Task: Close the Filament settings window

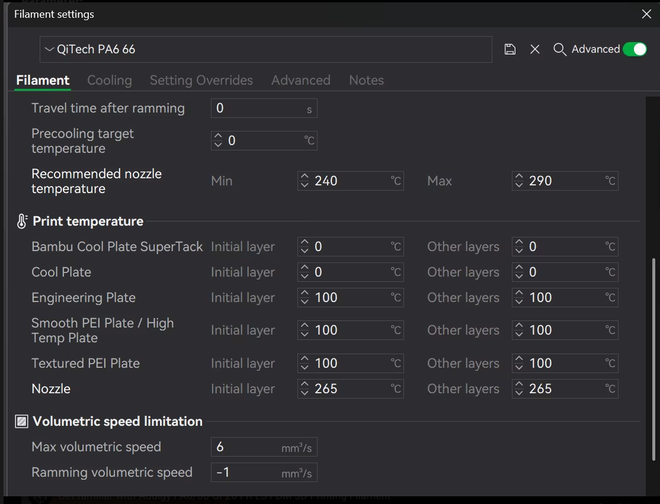Action: pyautogui.click(x=646, y=14)
